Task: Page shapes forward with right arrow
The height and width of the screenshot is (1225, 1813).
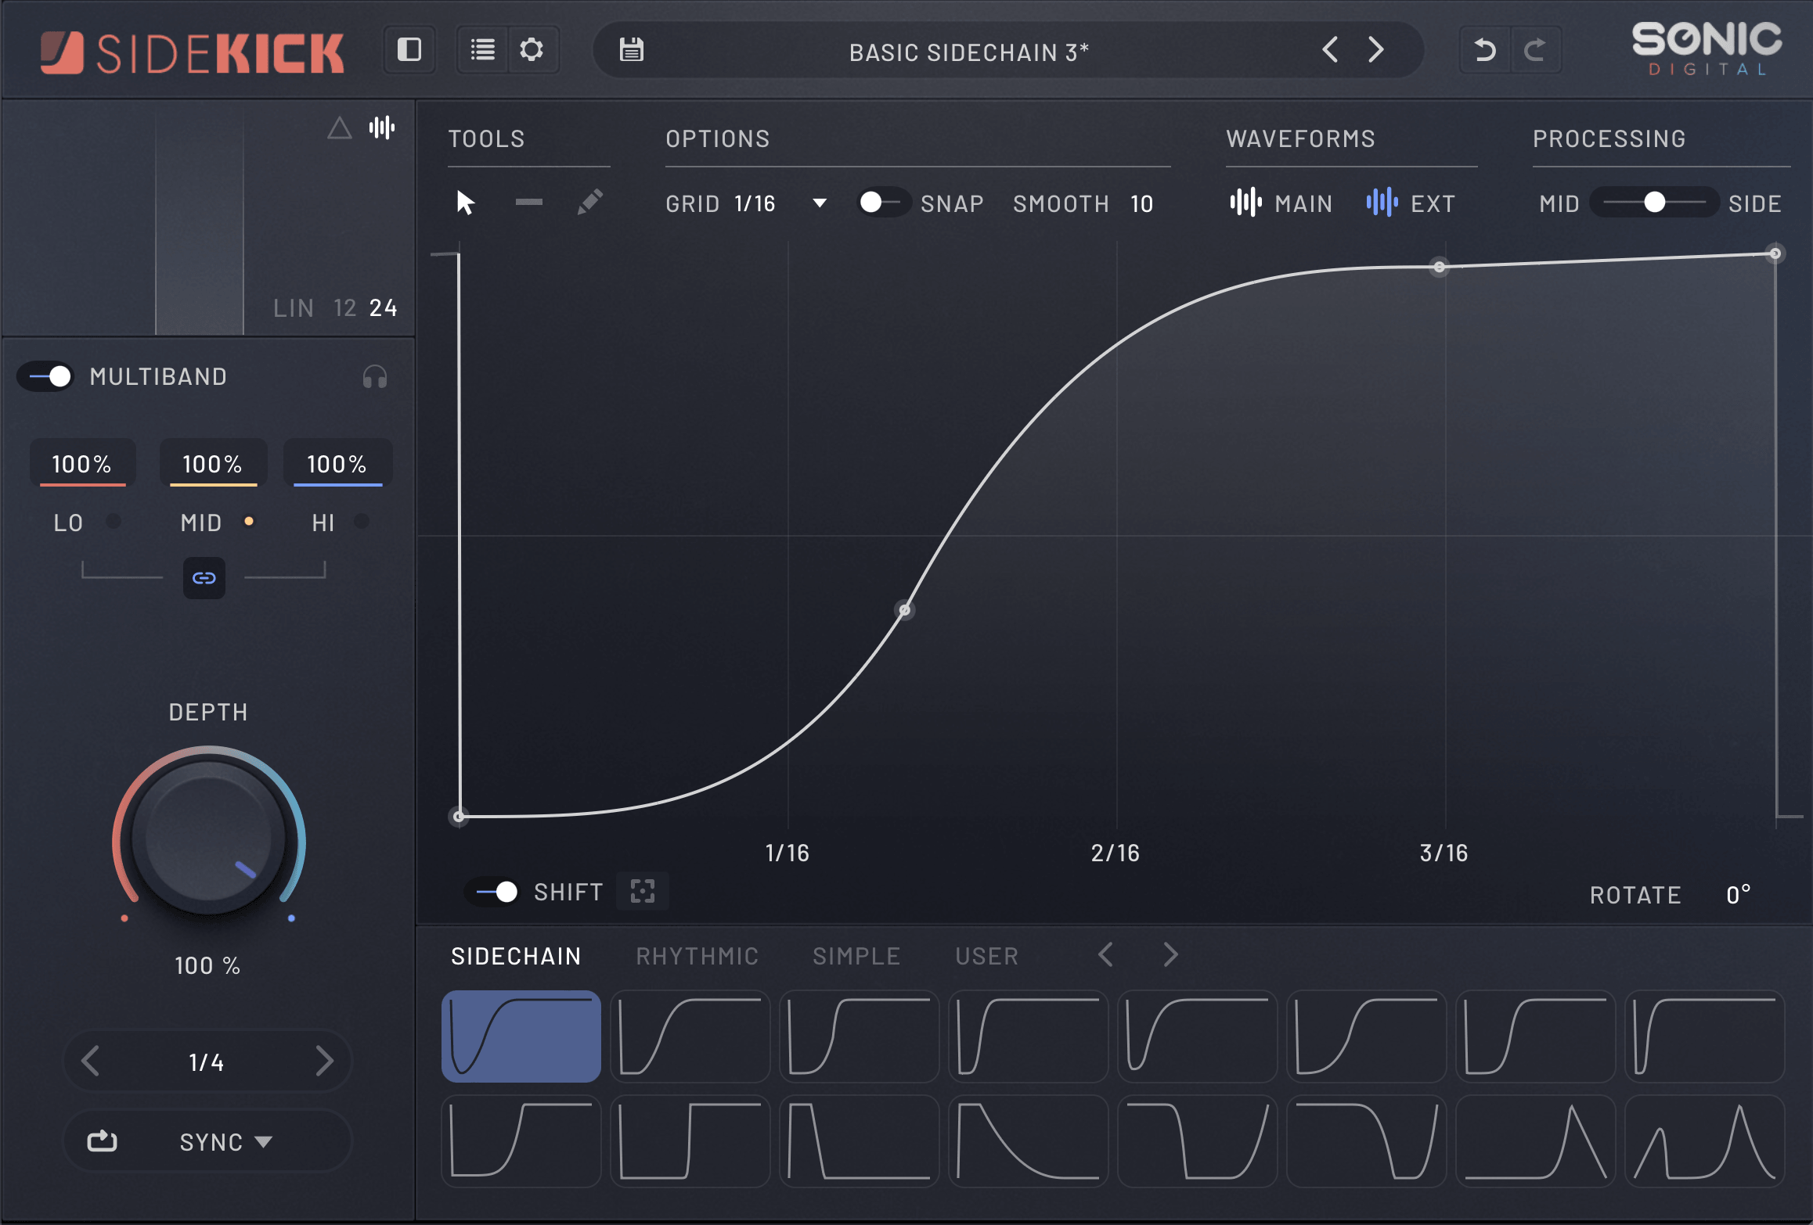Action: (x=1170, y=955)
